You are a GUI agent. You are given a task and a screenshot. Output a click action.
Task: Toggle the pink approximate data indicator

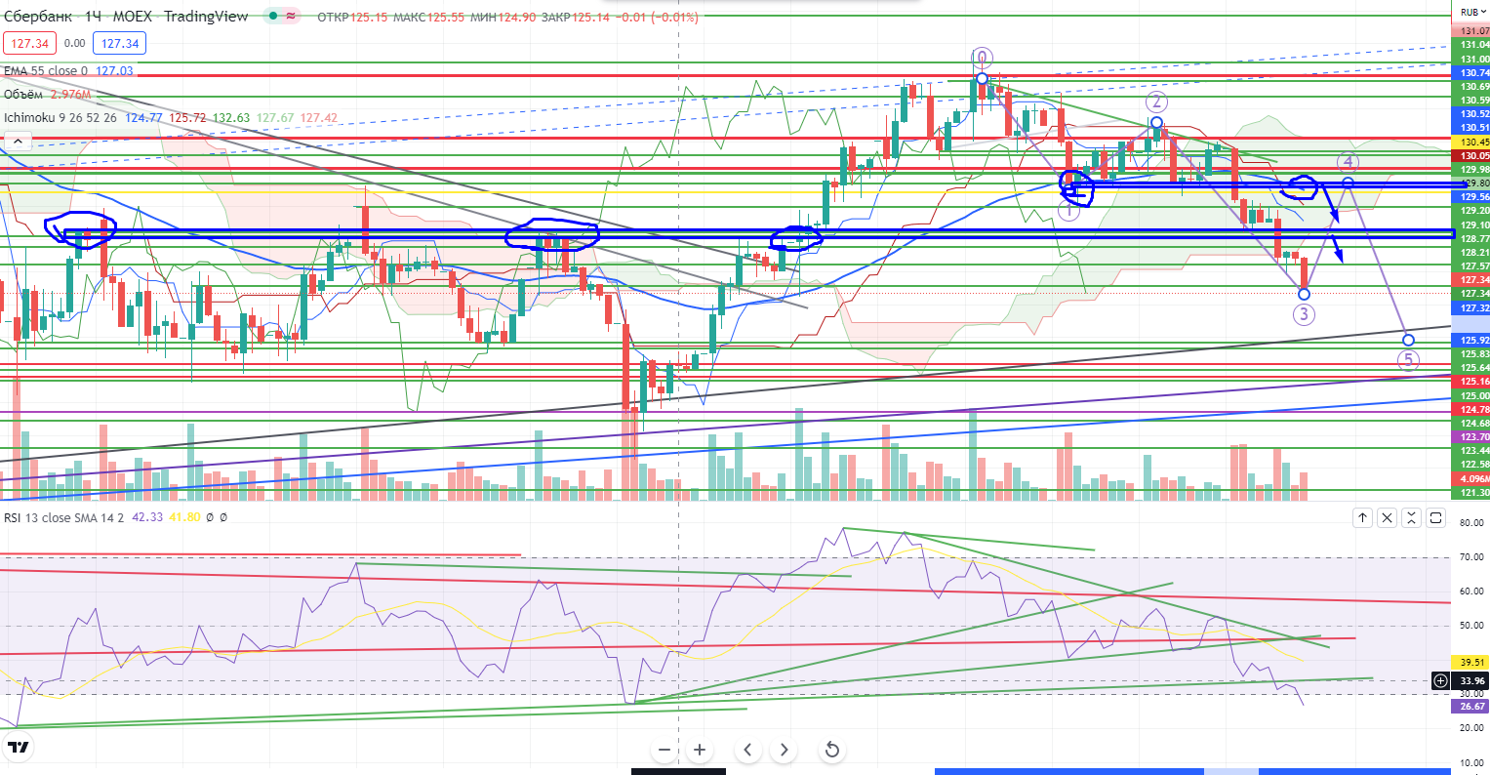(x=293, y=17)
